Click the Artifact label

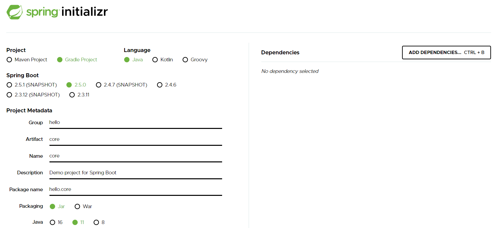pyautogui.click(x=35, y=139)
